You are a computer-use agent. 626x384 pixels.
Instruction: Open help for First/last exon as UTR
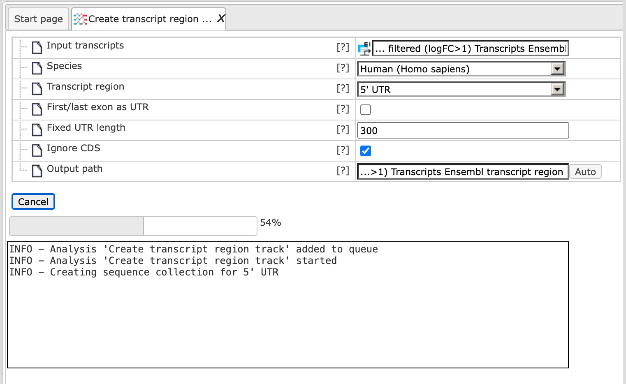point(343,109)
